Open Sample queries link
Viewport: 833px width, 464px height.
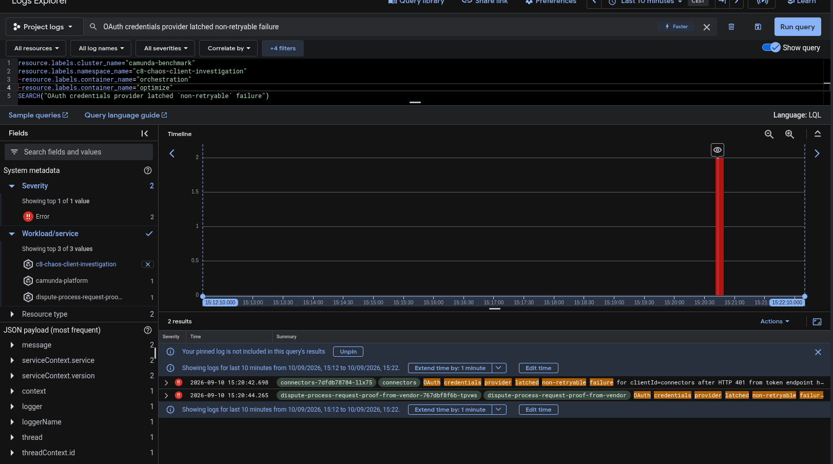click(x=38, y=115)
